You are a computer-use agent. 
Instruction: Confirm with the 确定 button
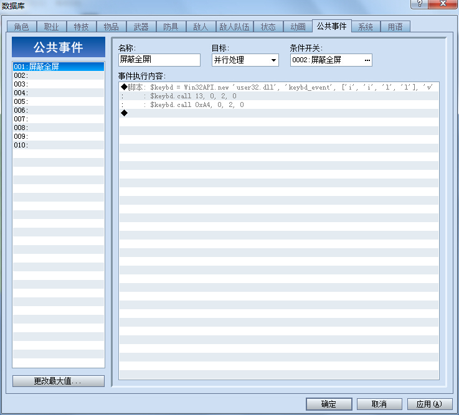click(x=329, y=404)
